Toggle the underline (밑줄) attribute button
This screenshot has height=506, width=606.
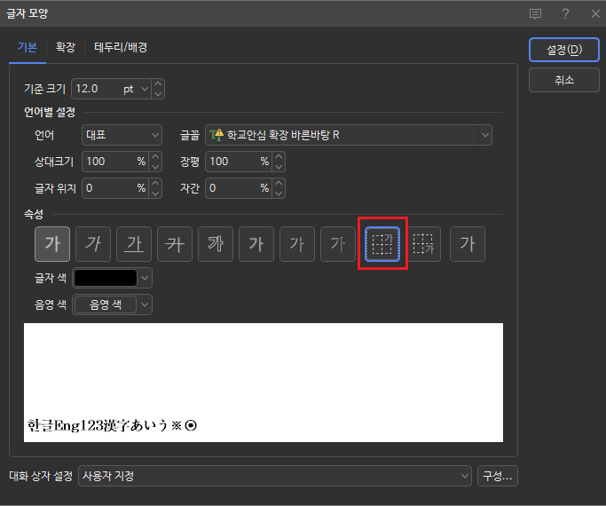click(x=134, y=244)
